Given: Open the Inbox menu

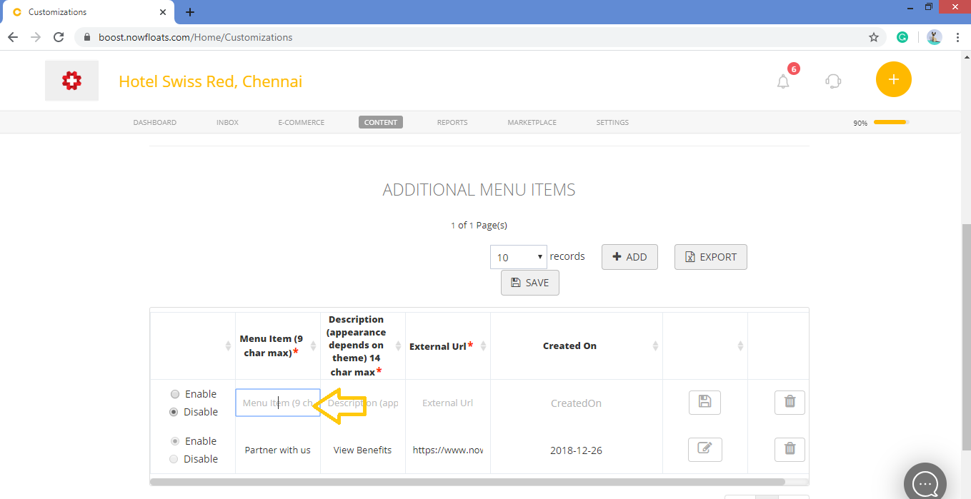Looking at the screenshot, I should tap(227, 122).
